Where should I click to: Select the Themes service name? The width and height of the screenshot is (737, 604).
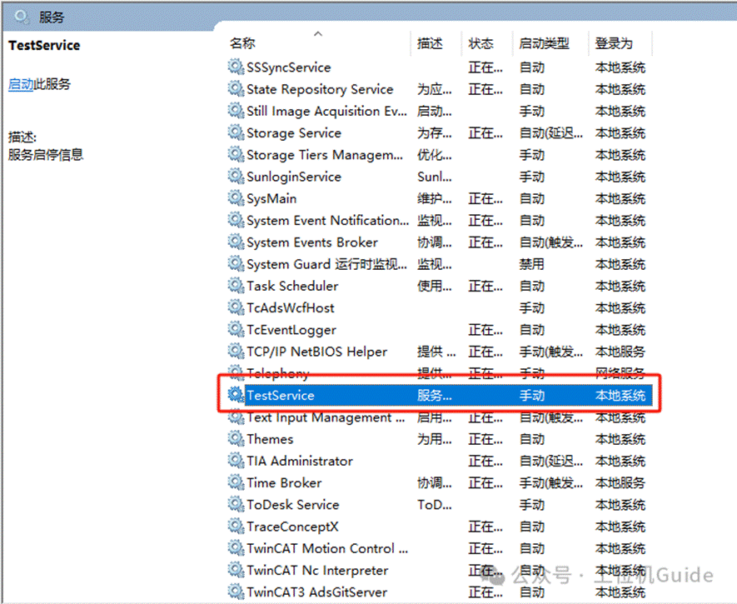coord(270,439)
